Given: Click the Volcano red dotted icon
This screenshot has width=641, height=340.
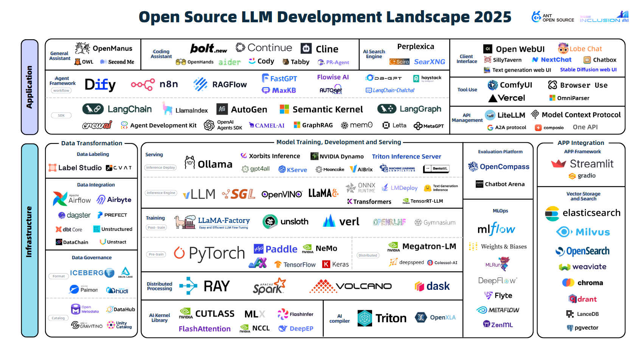Looking at the screenshot, I should coord(323,286).
